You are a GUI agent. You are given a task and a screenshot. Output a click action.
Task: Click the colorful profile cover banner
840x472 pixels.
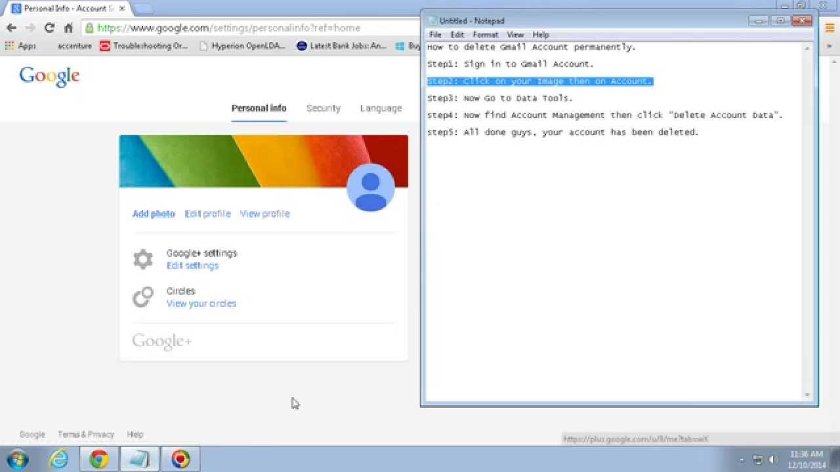(x=264, y=161)
